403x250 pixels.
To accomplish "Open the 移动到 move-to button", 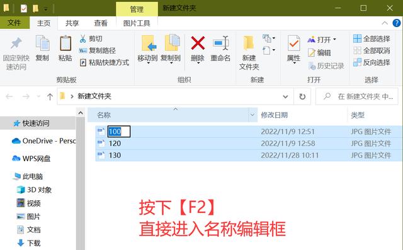I will (x=147, y=49).
